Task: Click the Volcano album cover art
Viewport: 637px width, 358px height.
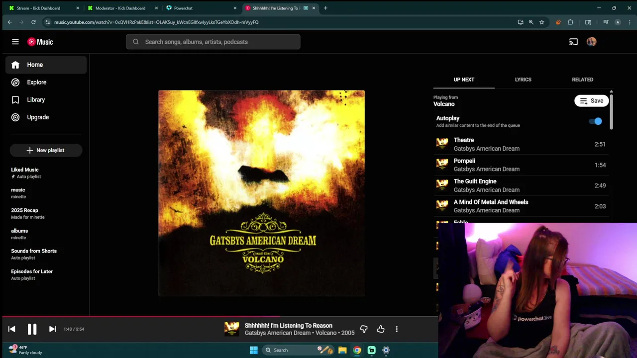Action: (261, 193)
